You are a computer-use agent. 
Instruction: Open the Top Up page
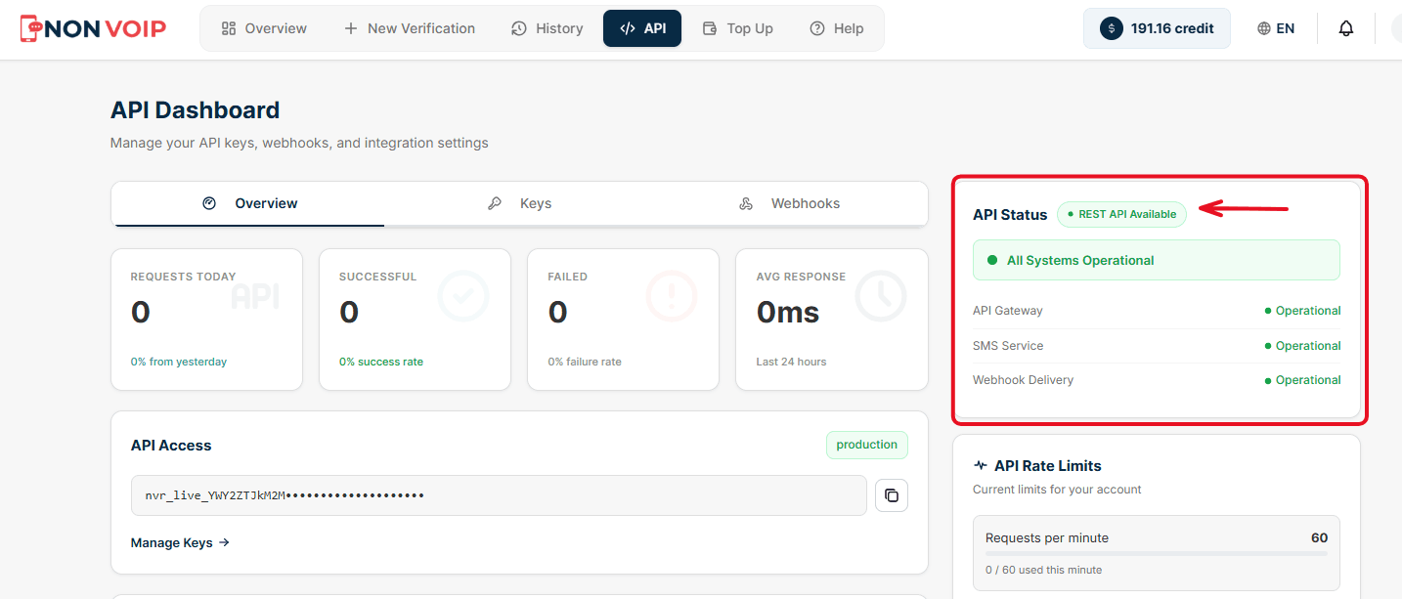[737, 28]
